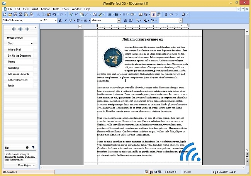Image resolution: width=251 pixels, height=176 pixels.
Task: Click the AB caps indicator in the status bar
Action: [x=155, y=172]
